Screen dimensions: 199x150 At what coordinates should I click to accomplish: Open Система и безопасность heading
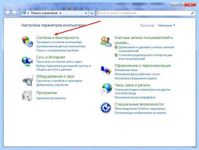57,38
